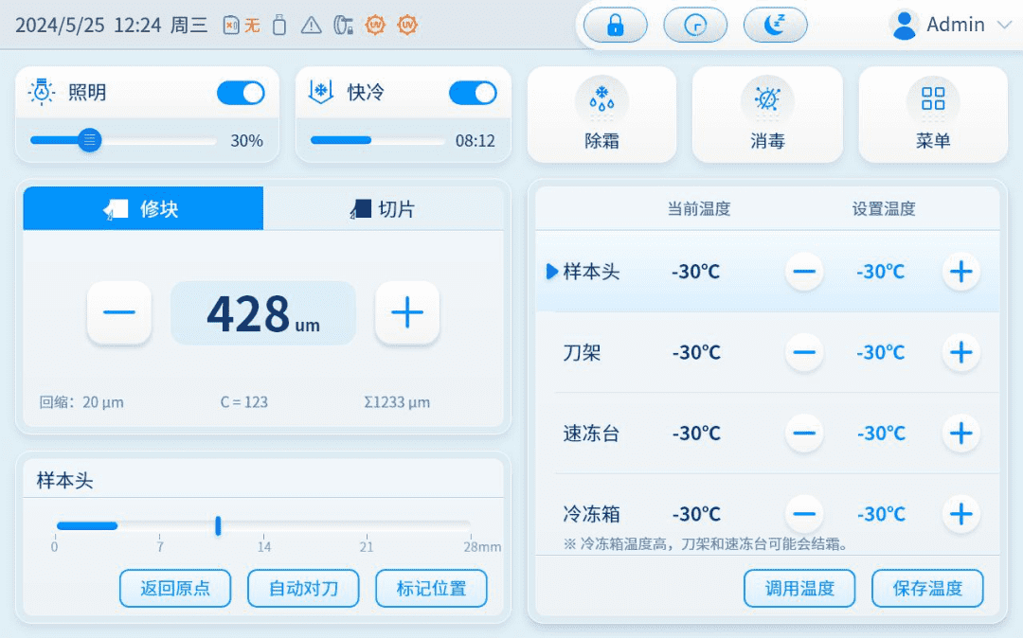Click the USB drive status icon
Image resolution: width=1023 pixels, height=638 pixels.
[x=278, y=26]
